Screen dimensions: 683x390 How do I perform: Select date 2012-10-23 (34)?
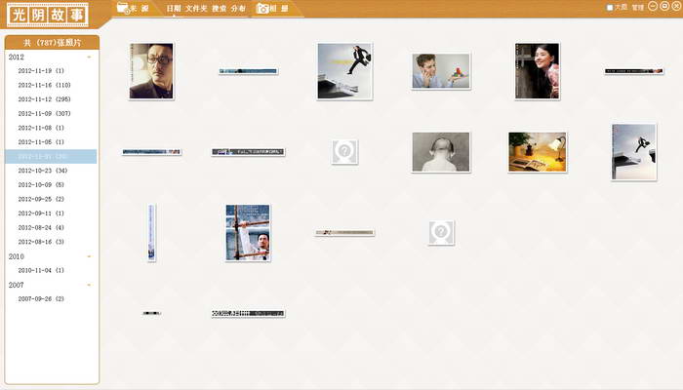pos(43,171)
